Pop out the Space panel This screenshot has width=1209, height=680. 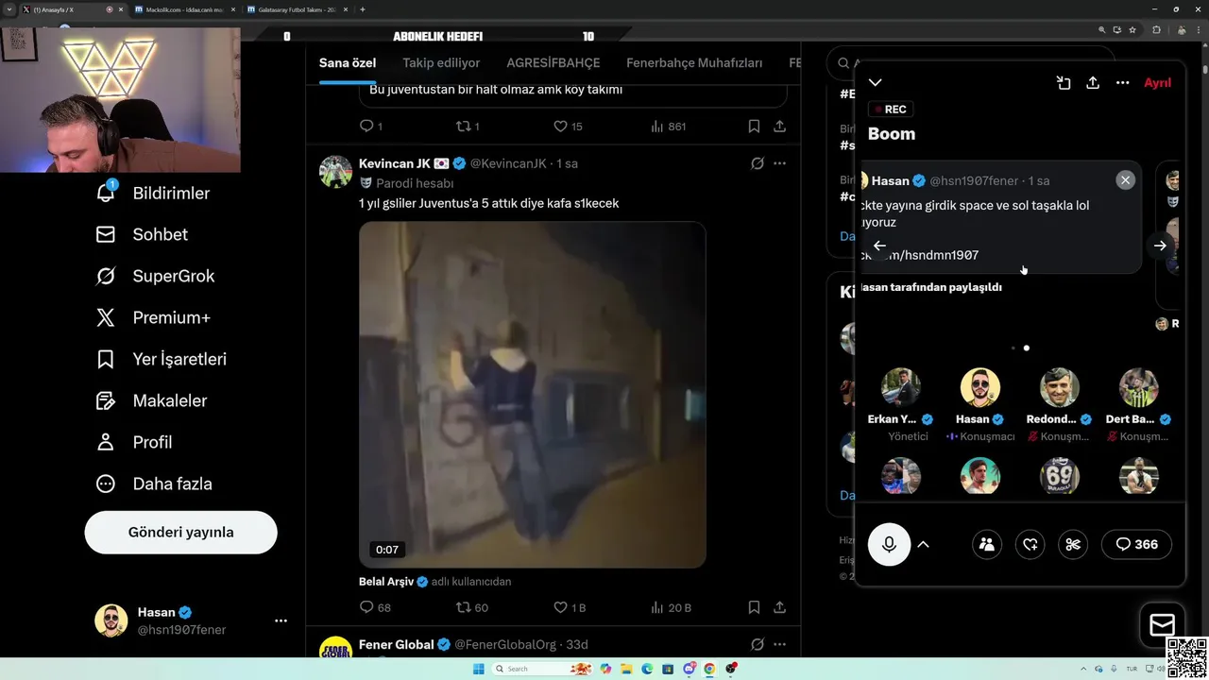point(1064,83)
